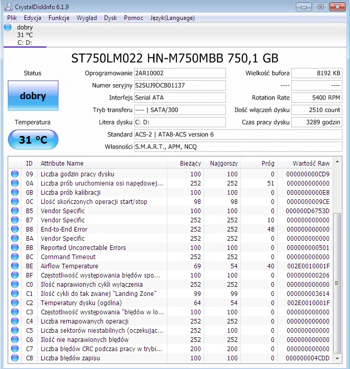
Task: Open the Funkcje menu
Action: (59, 18)
